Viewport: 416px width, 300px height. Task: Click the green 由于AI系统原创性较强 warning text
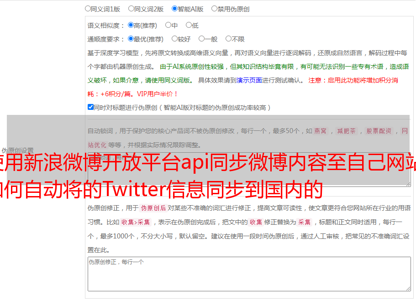point(248,73)
